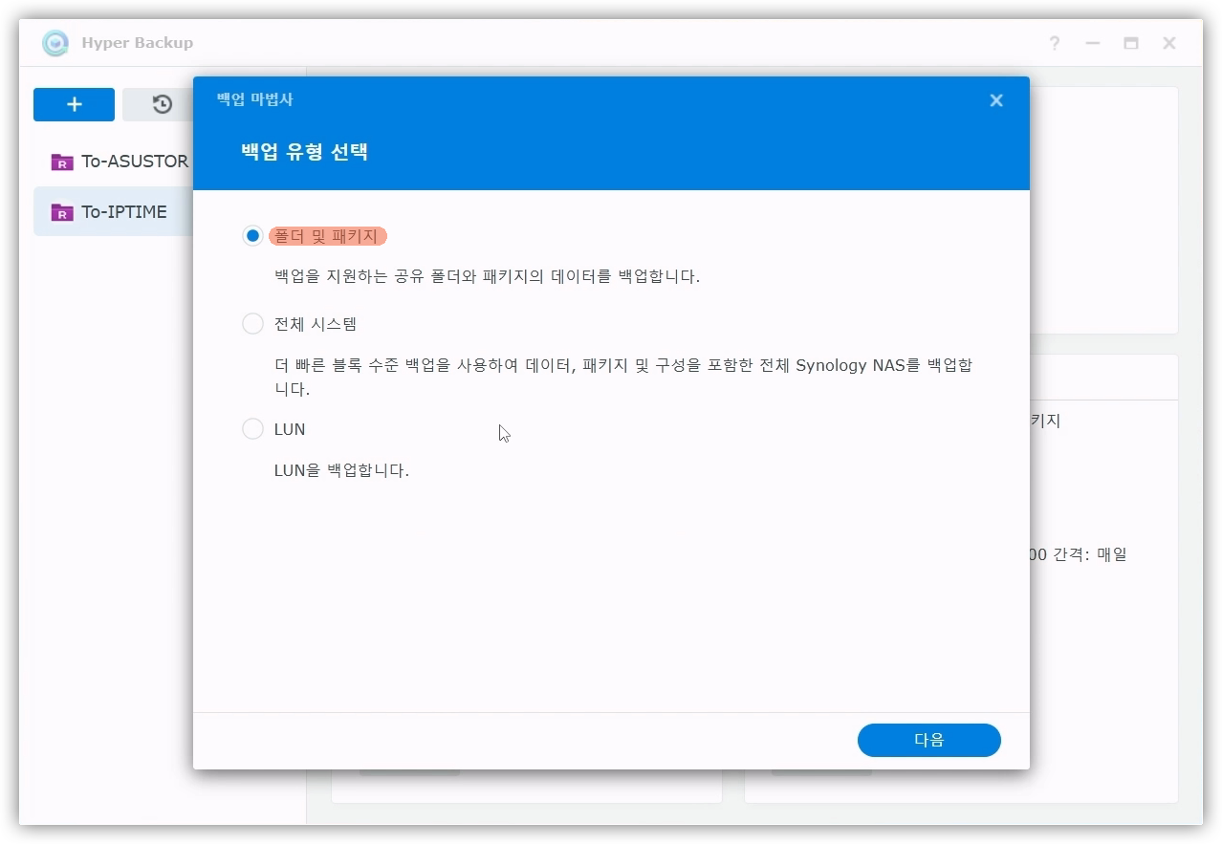
Task: Click the Hyper Backup app logo
Action: pyautogui.click(x=55, y=43)
